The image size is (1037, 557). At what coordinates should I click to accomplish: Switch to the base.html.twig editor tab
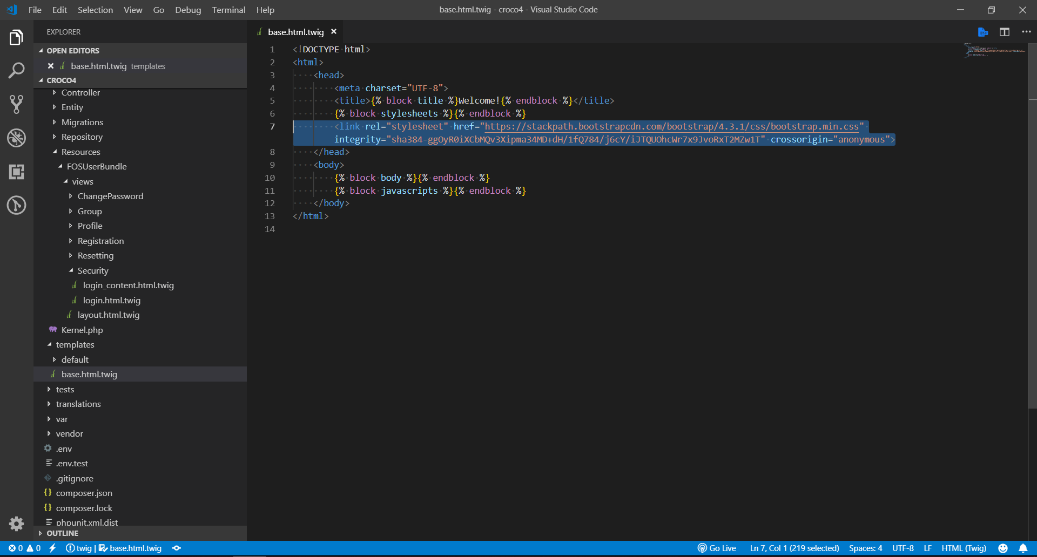click(x=295, y=32)
